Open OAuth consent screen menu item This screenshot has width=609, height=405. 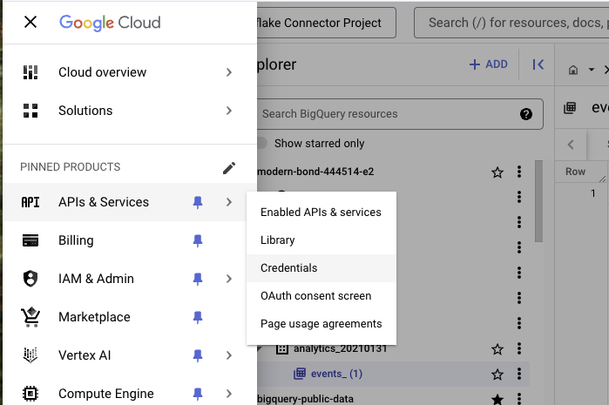[315, 296]
